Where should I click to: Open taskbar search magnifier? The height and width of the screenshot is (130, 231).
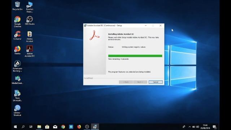tap(23, 127)
